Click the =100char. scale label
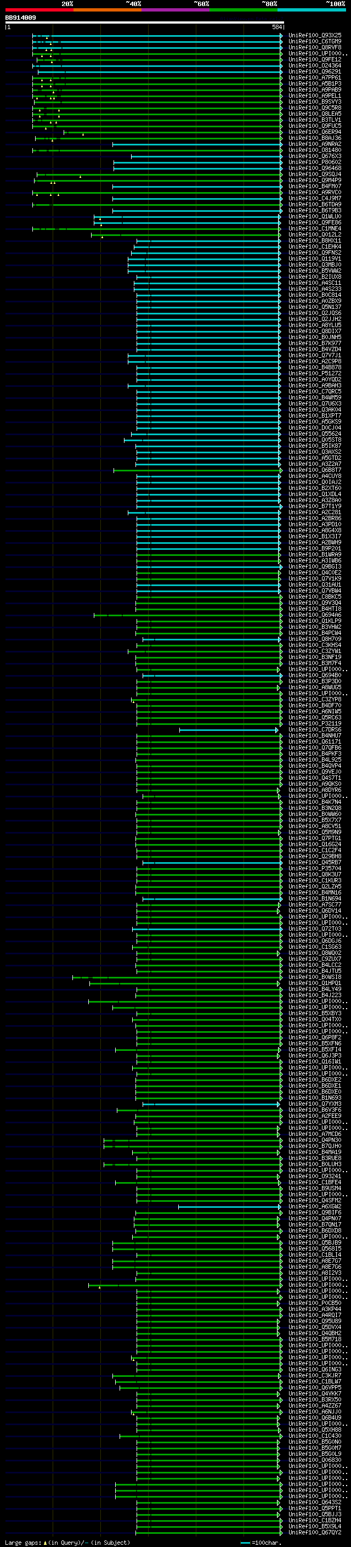351x1547 pixels. pyautogui.click(x=266, y=1542)
